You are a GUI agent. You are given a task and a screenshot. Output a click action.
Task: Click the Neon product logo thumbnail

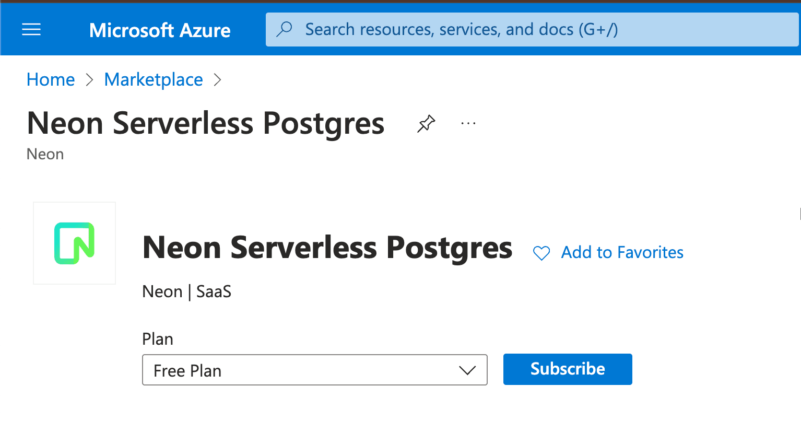point(74,242)
